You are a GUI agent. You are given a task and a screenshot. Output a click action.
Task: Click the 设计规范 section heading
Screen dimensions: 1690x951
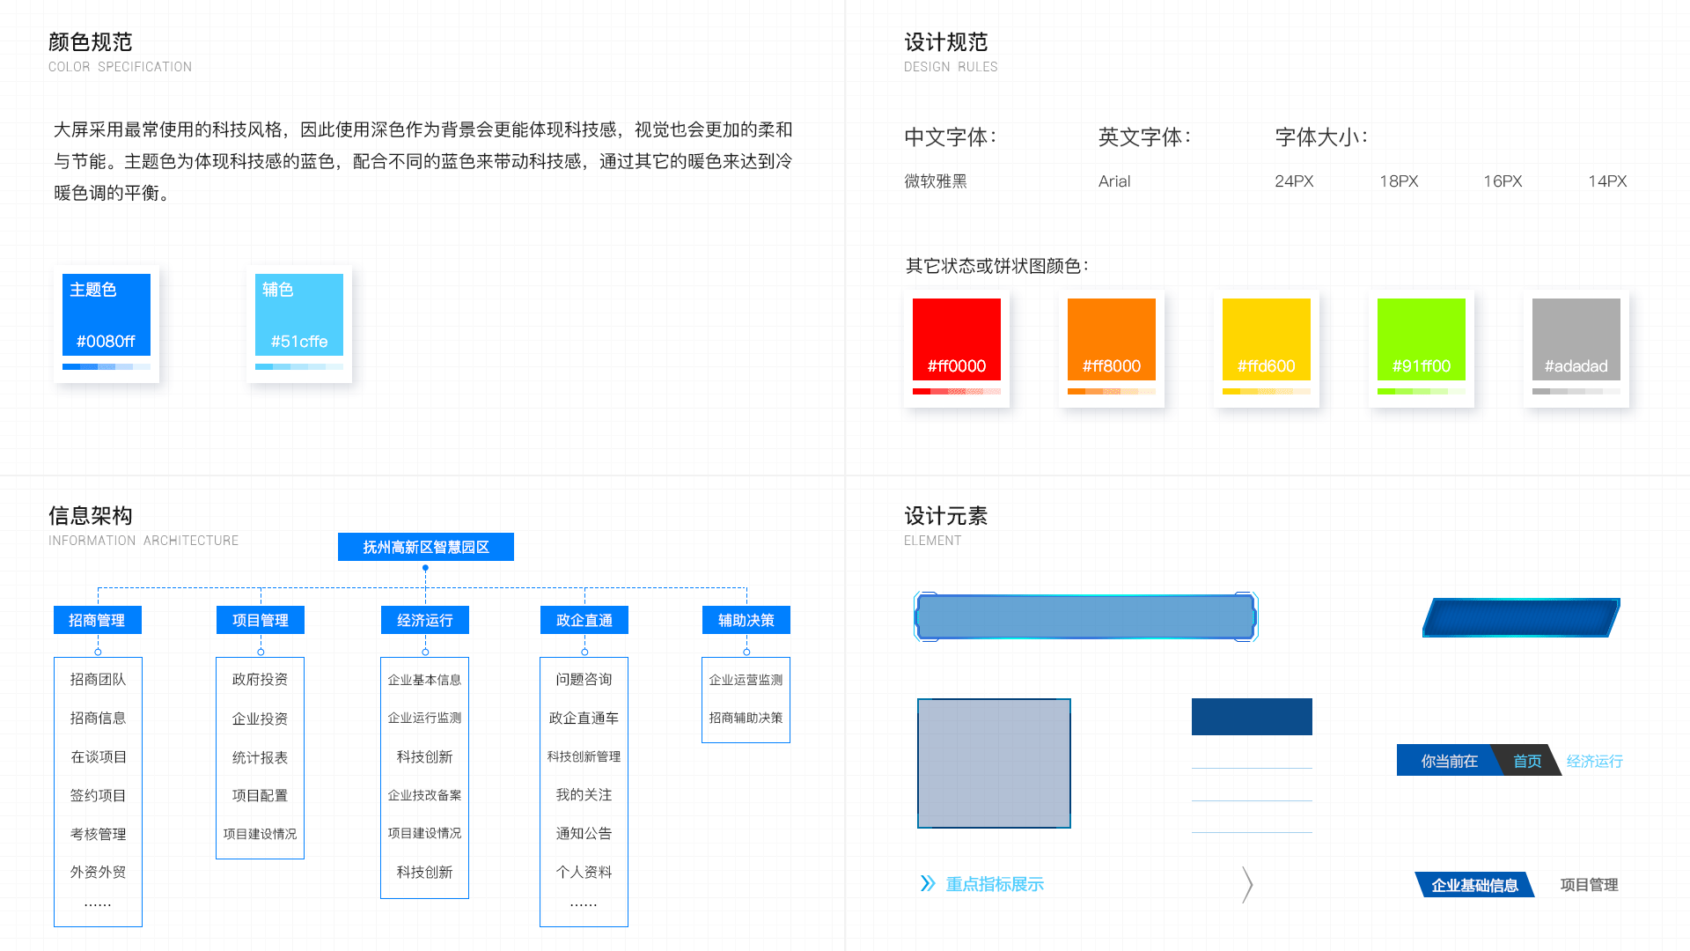(946, 42)
